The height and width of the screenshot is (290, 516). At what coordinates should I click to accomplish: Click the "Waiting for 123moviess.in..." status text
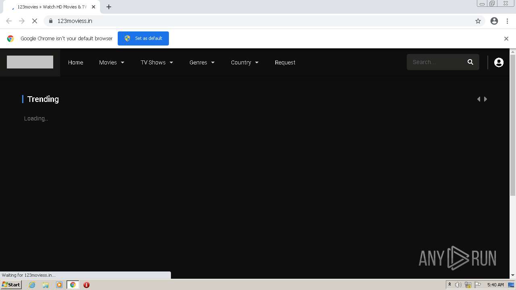tap(29, 275)
